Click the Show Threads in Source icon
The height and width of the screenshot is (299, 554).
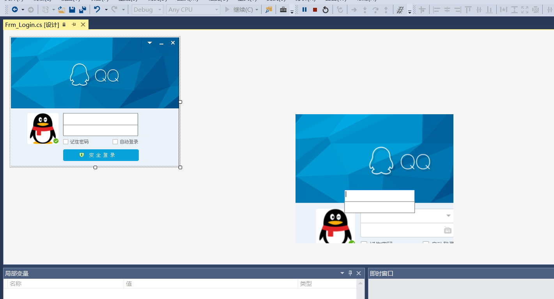(400, 10)
